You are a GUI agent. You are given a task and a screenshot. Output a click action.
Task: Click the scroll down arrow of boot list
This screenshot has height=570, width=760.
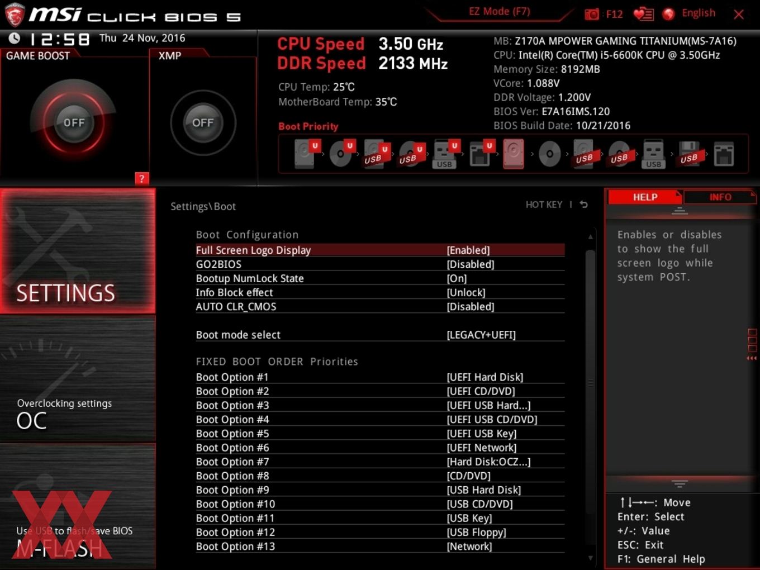click(x=590, y=558)
